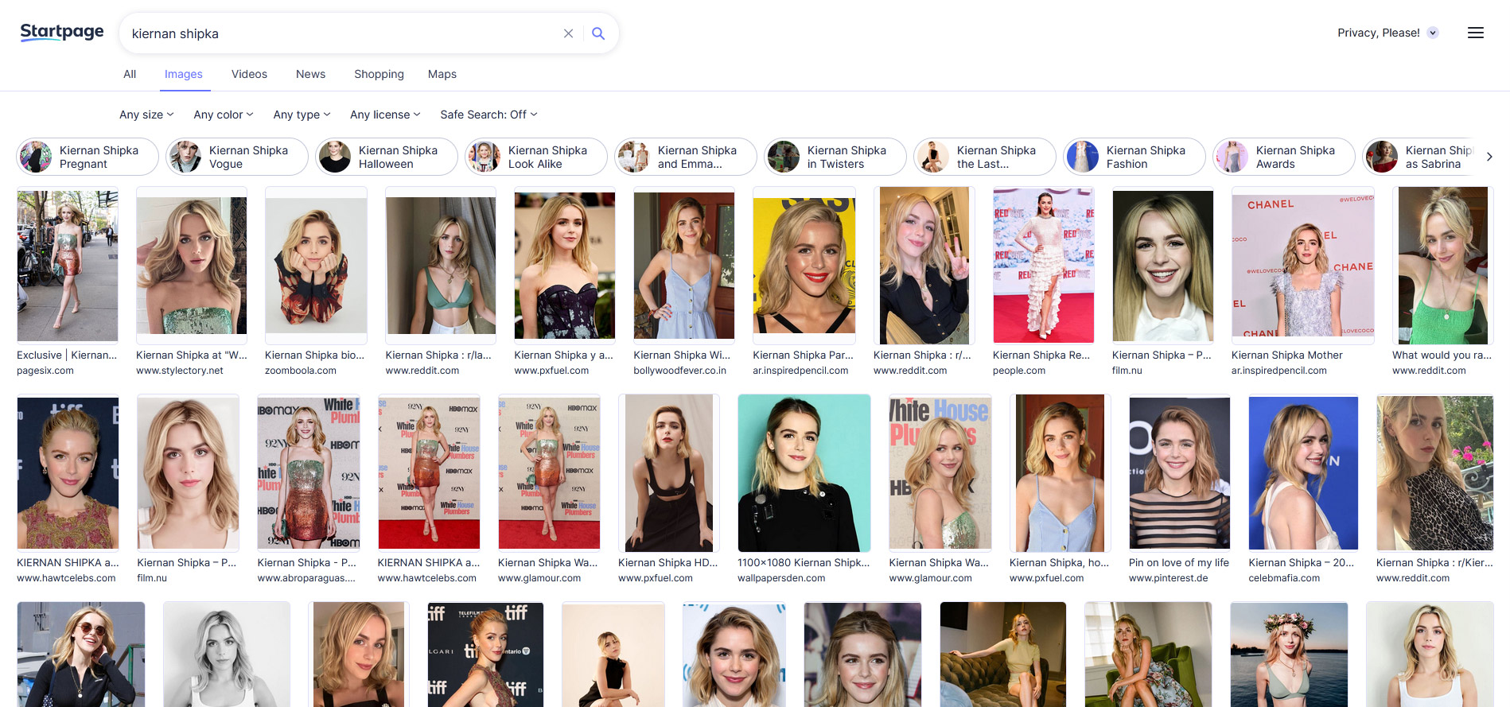Image resolution: width=1510 pixels, height=707 pixels.
Task: Select Kiernan Shipka the Last chip
Action: pos(985,157)
